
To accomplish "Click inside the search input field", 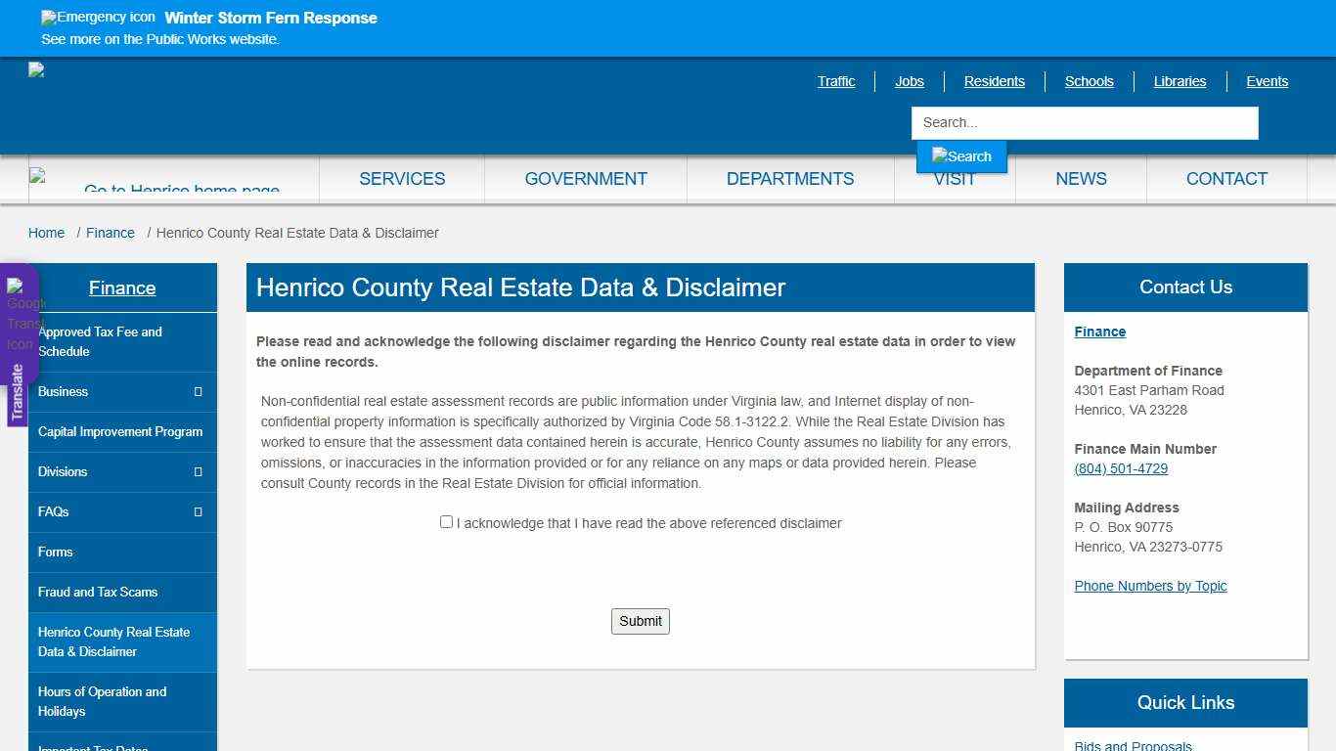I will 1084,122.
